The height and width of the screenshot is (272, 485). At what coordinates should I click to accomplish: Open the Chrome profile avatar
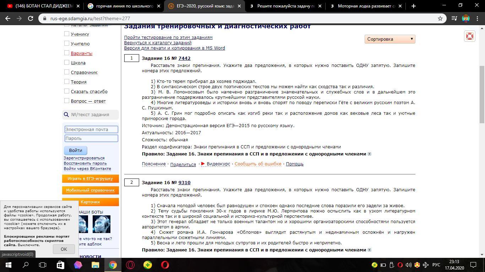[466, 18]
